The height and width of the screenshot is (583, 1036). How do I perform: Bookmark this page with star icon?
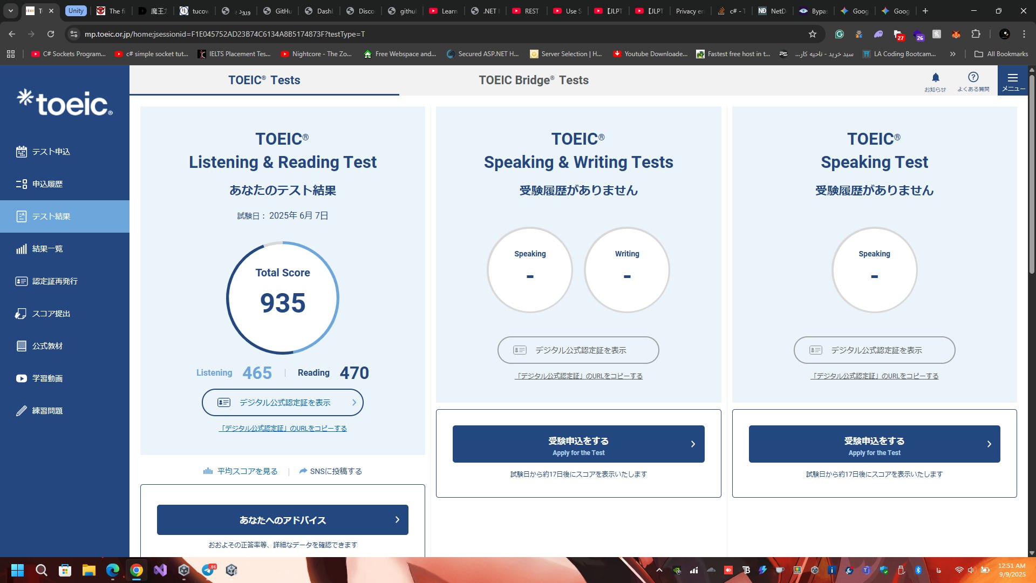[812, 34]
